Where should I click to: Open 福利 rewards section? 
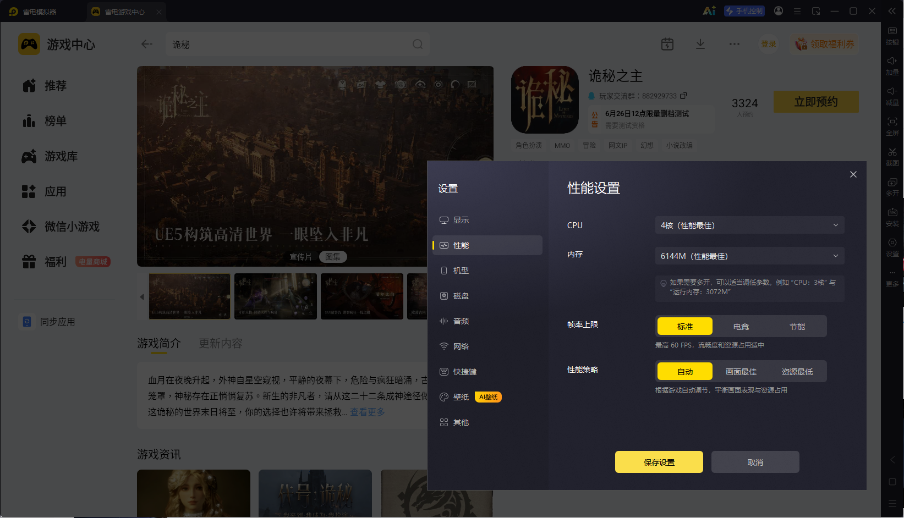point(45,262)
